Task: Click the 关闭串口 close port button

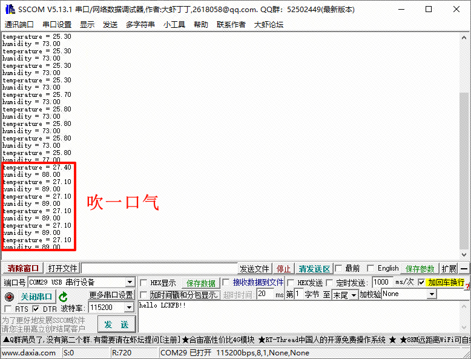Action: click(36, 297)
